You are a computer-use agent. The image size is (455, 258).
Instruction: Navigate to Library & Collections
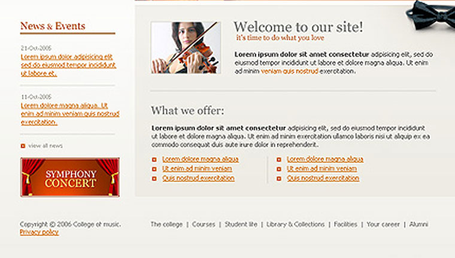tap(296, 224)
